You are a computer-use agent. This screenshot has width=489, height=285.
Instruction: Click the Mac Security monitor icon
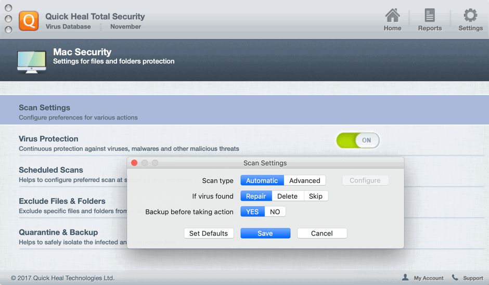pyautogui.click(x=31, y=61)
